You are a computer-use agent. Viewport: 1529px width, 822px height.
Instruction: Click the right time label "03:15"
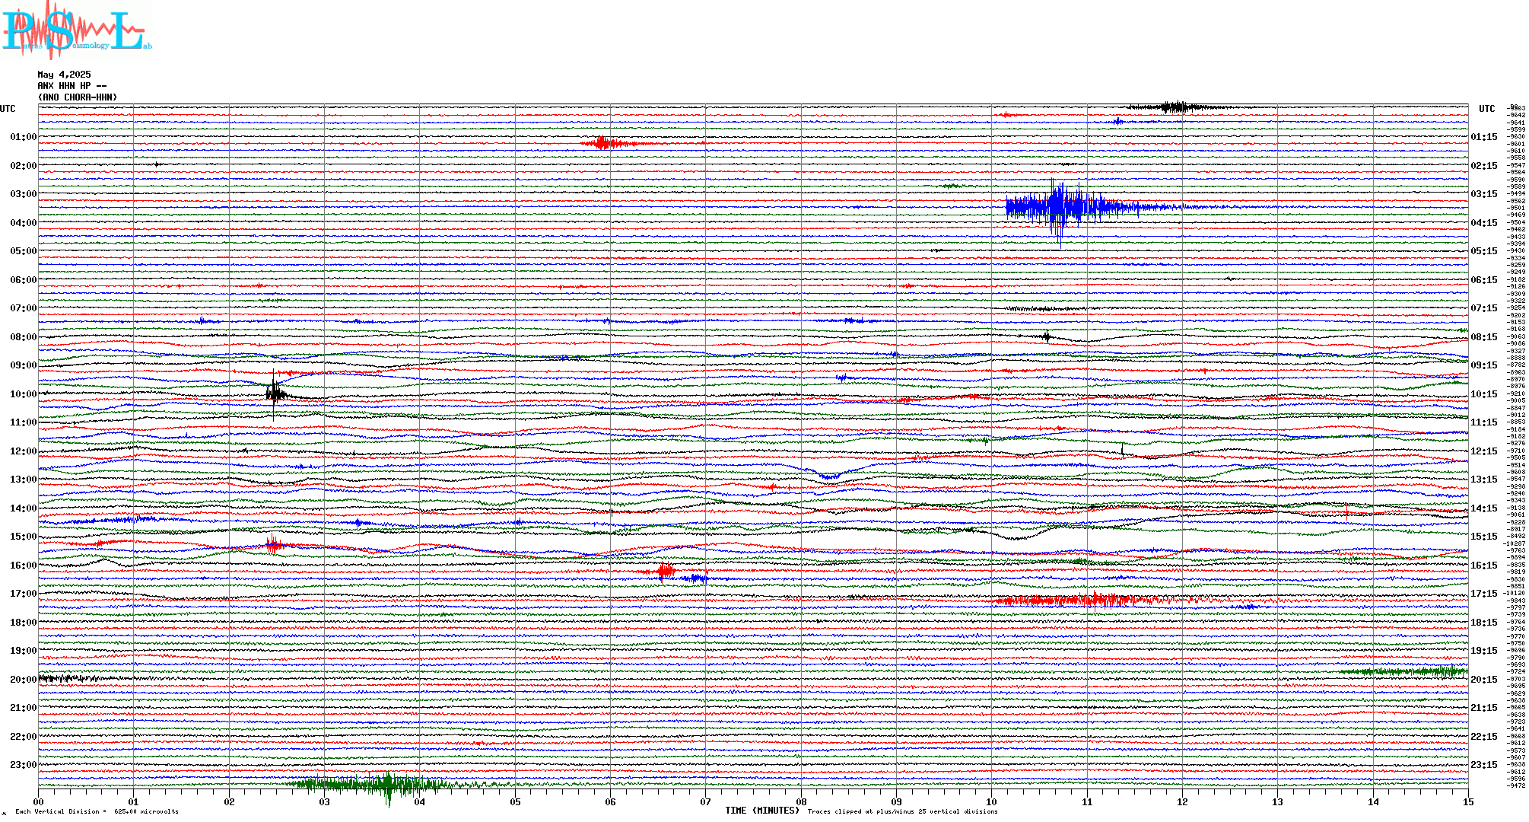click(1484, 195)
